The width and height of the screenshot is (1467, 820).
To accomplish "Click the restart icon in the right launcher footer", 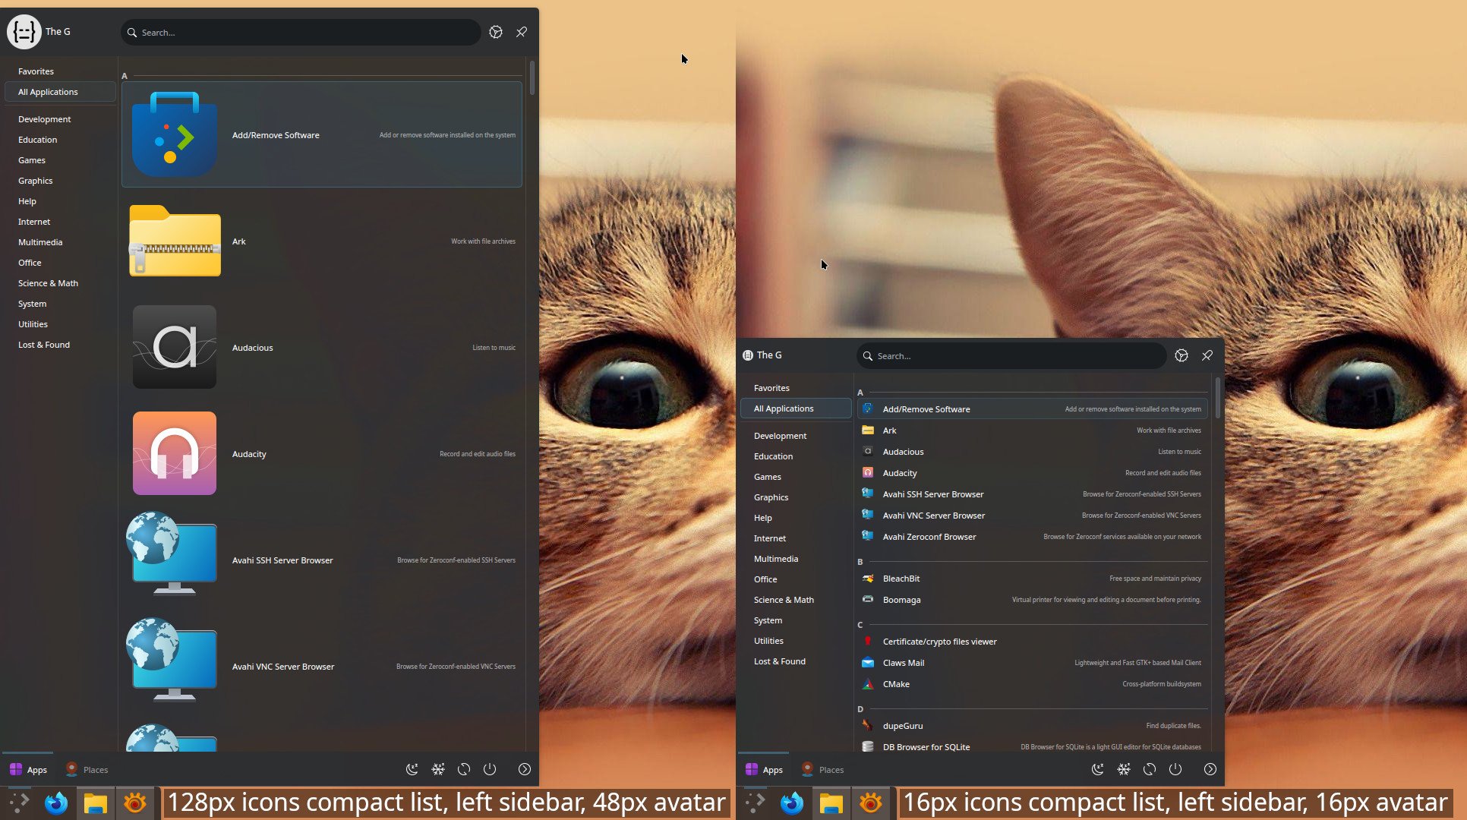I will point(1150,769).
